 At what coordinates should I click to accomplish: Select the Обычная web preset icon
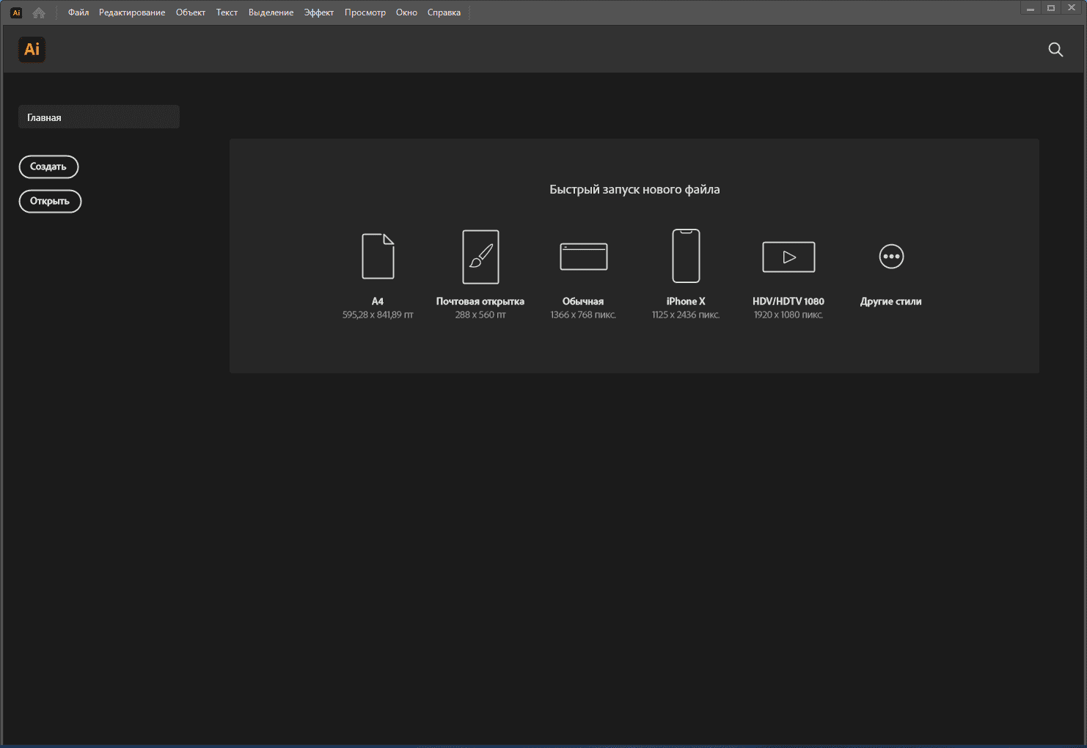583,257
